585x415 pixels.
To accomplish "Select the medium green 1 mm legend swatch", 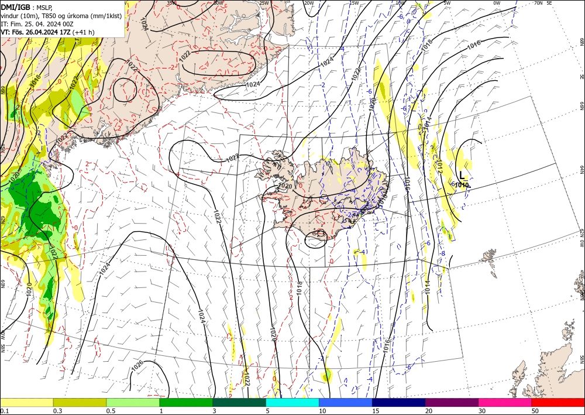I will pyautogui.click(x=186, y=402).
